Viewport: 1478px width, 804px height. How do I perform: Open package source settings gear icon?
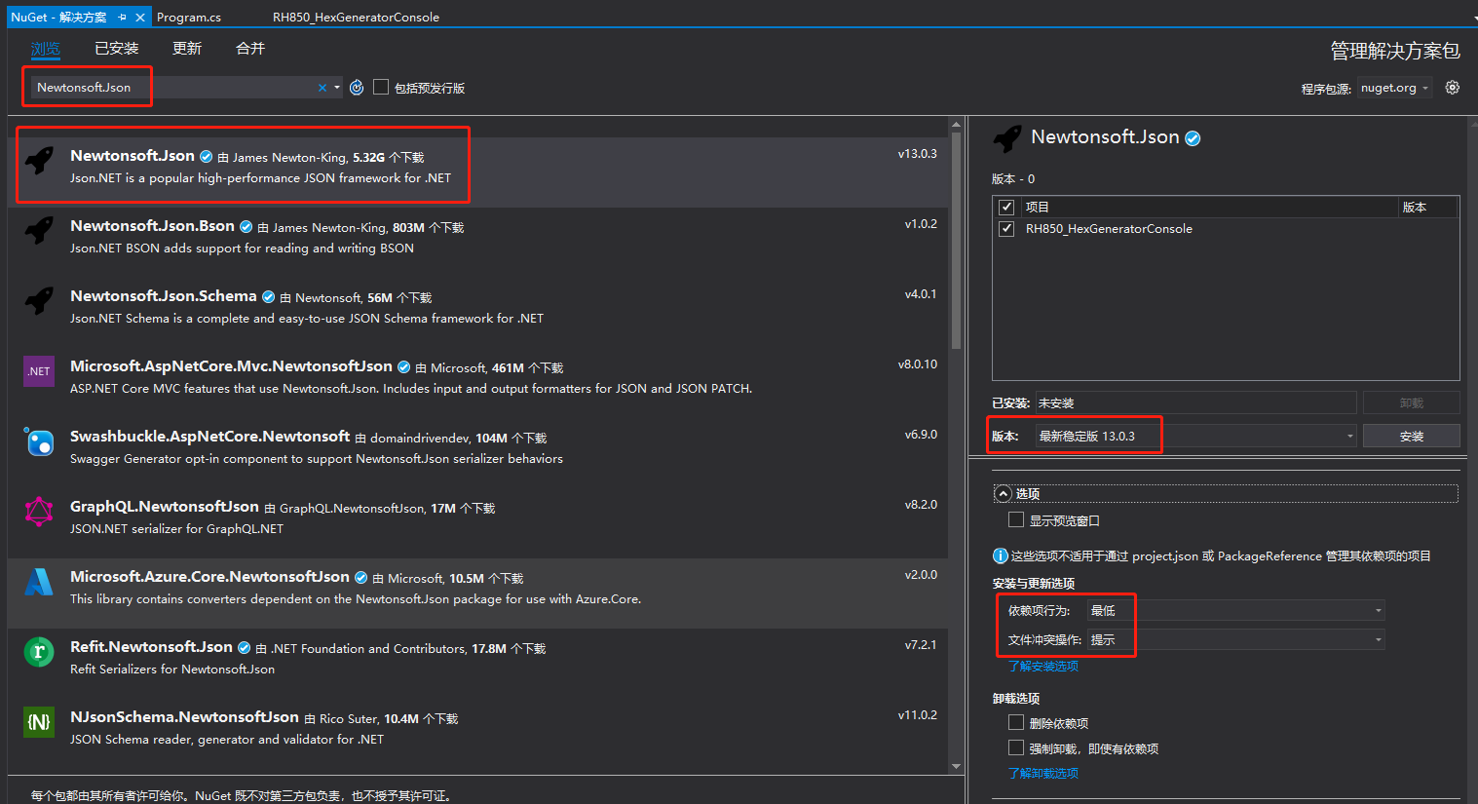(1452, 88)
